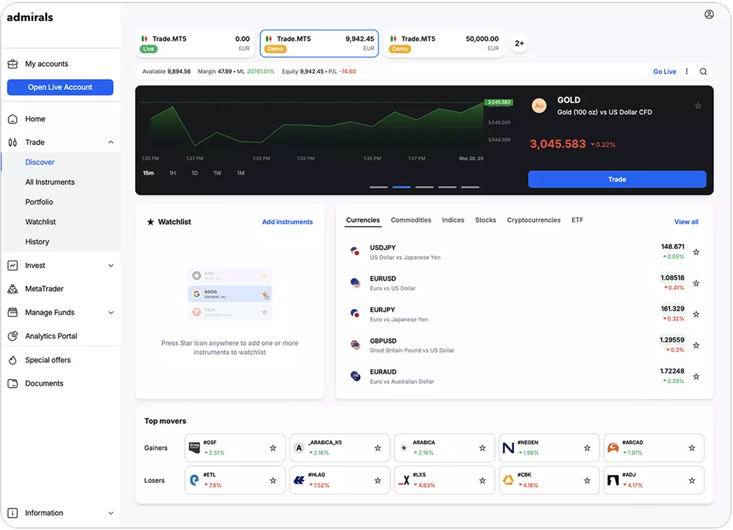733x530 pixels.
Task: Open MetaTrader from the sidebar
Action: coord(44,289)
